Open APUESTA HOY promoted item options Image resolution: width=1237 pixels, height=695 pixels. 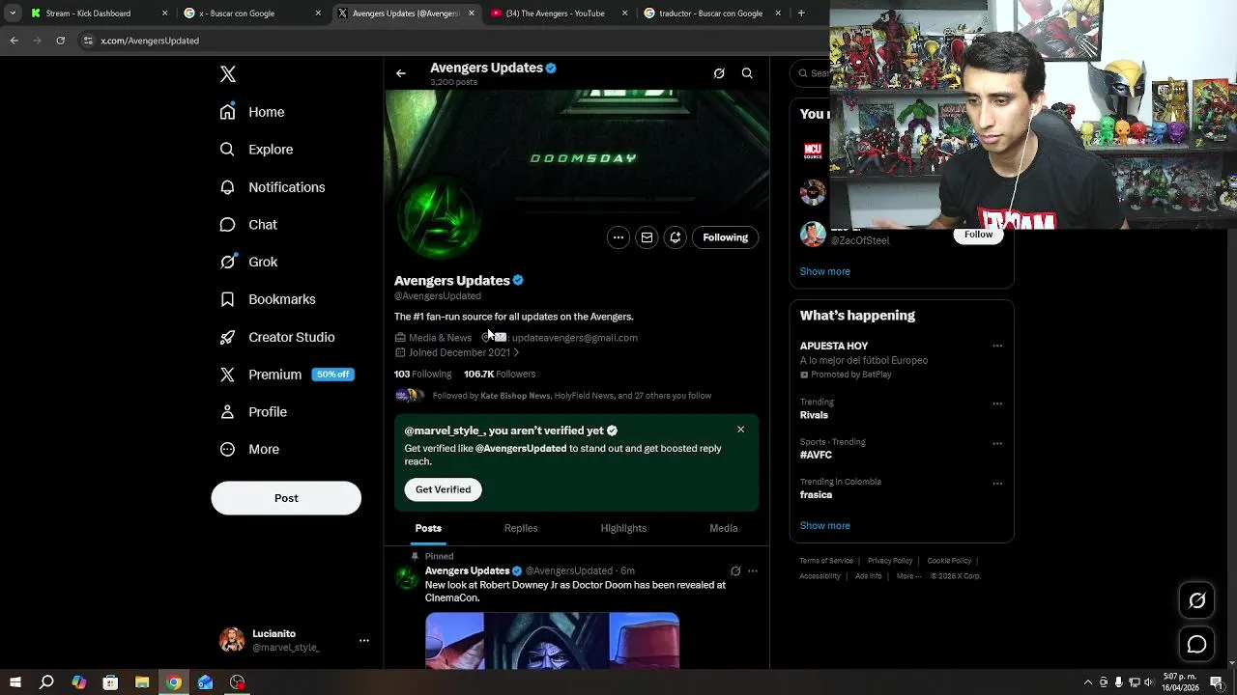pos(997,346)
